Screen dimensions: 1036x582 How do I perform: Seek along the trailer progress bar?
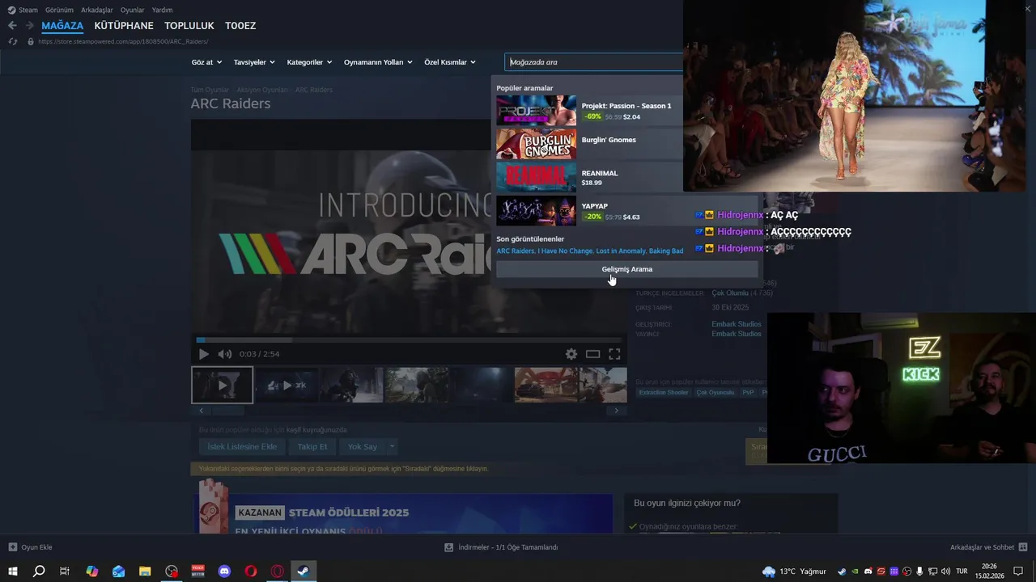(x=409, y=340)
